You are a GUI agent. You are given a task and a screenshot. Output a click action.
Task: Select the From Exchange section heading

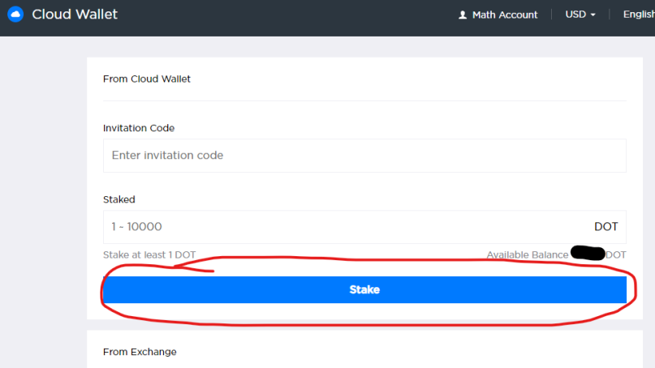click(x=140, y=352)
